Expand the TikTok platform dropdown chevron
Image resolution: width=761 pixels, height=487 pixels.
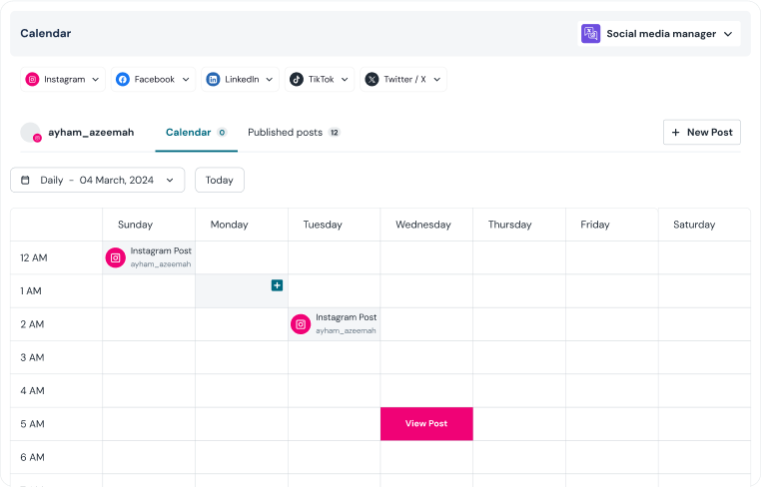click(345, 80)
